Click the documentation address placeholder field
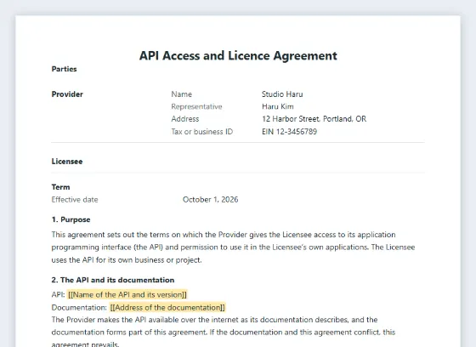Screen dimensions: 476x347 pyautogui.click(x=167, y=308)
